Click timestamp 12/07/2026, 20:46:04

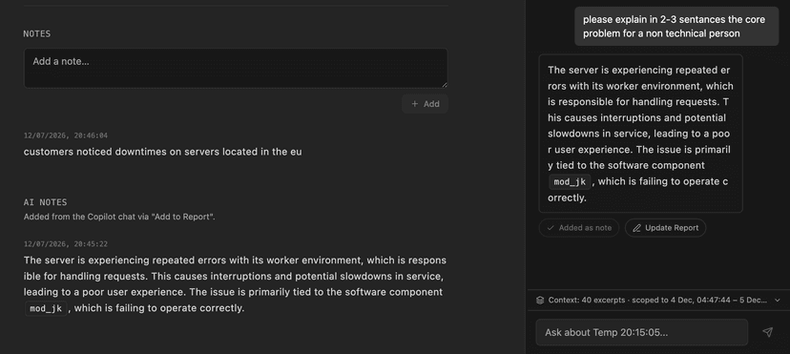pos(66,135)
